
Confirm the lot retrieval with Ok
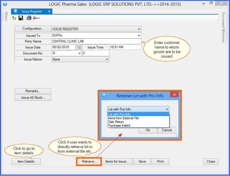click(x=147, y=130)
